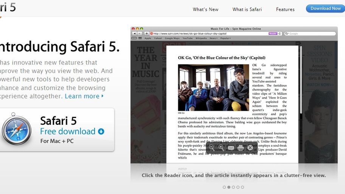This screenshot has width=345, height=194.
Task: Click the purple Reader badge
Action: [273, 34]
